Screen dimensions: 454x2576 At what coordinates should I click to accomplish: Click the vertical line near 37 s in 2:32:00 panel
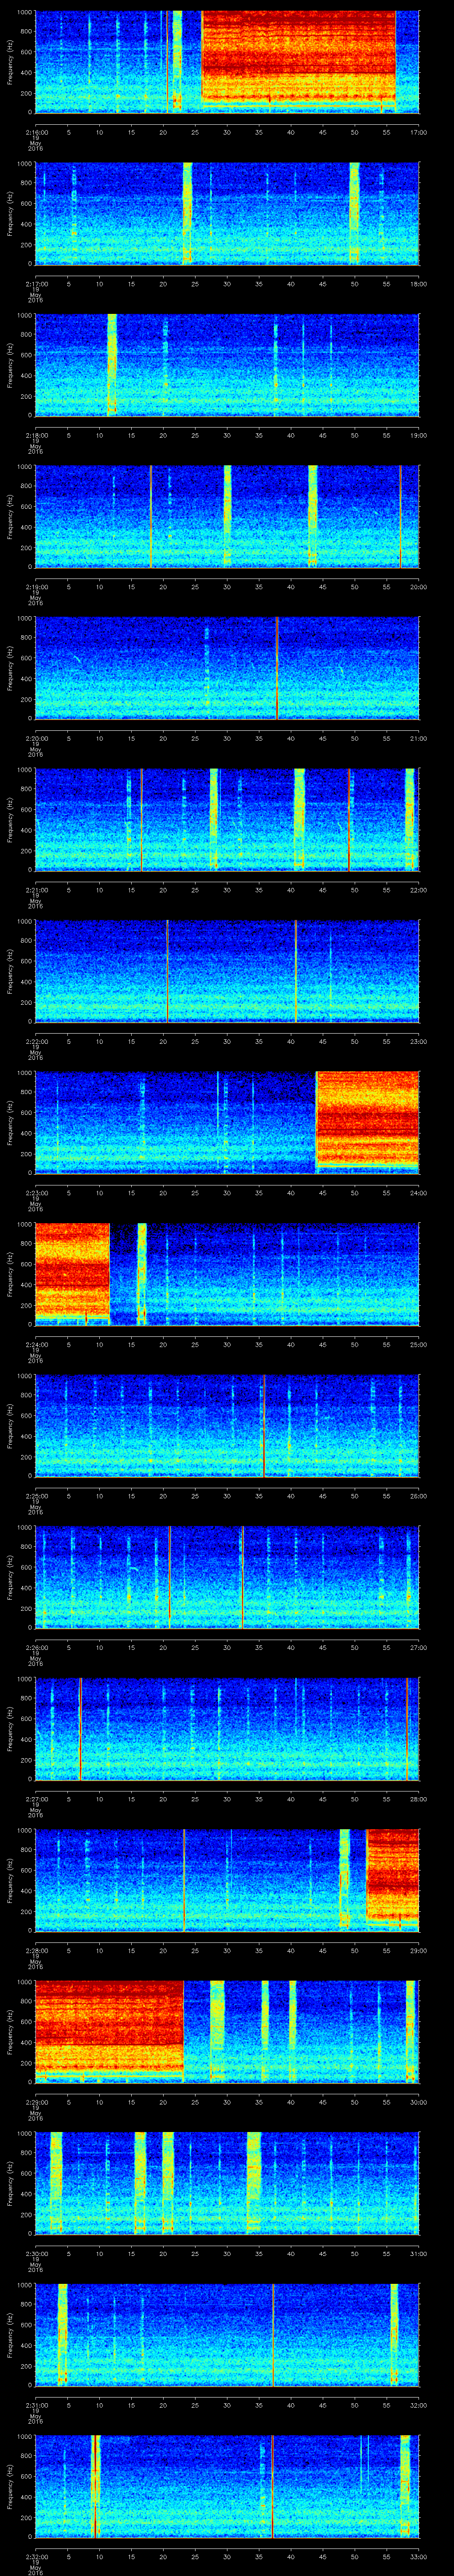point(272,2487)
